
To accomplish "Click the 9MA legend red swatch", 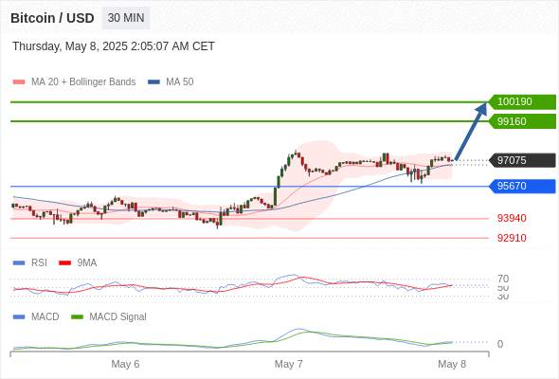I will pos(64,263).
